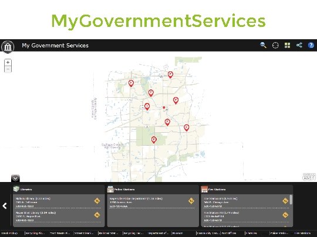
Task: Switch to the Department of... tab
Action: [x=158, y=233]
